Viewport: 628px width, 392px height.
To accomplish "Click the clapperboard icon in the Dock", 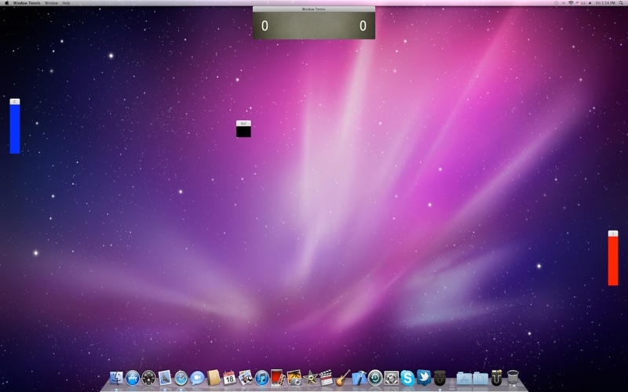I will pos(327,378).
